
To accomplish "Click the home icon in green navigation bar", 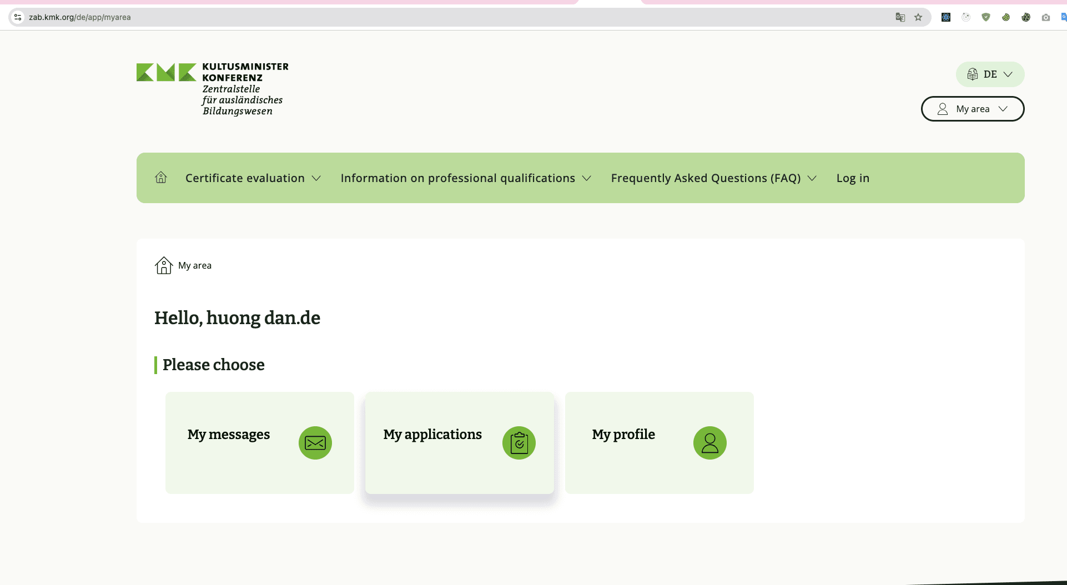I will (x=161, y=178).
